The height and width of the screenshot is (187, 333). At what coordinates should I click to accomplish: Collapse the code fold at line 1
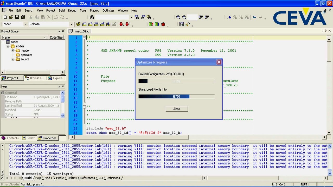[x=84, y=38]
